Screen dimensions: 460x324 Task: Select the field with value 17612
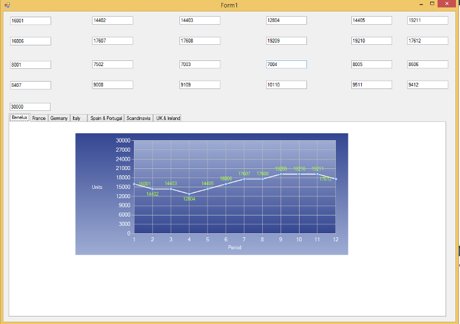tap(427, 41)
